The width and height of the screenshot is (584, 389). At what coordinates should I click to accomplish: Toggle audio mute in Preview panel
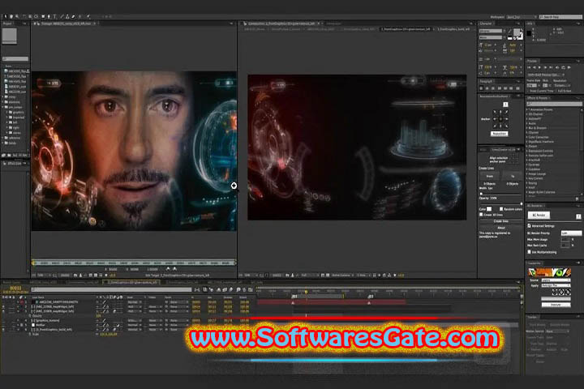(x=557, y=67)
